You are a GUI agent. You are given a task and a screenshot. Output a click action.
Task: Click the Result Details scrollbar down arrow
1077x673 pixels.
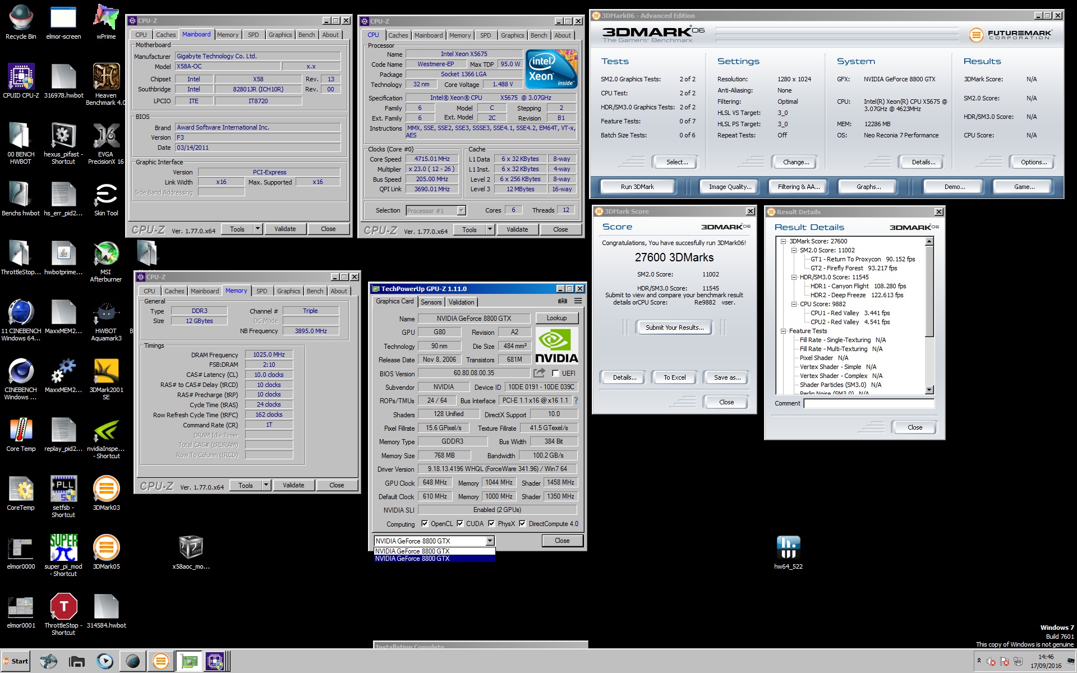[929, 390]
